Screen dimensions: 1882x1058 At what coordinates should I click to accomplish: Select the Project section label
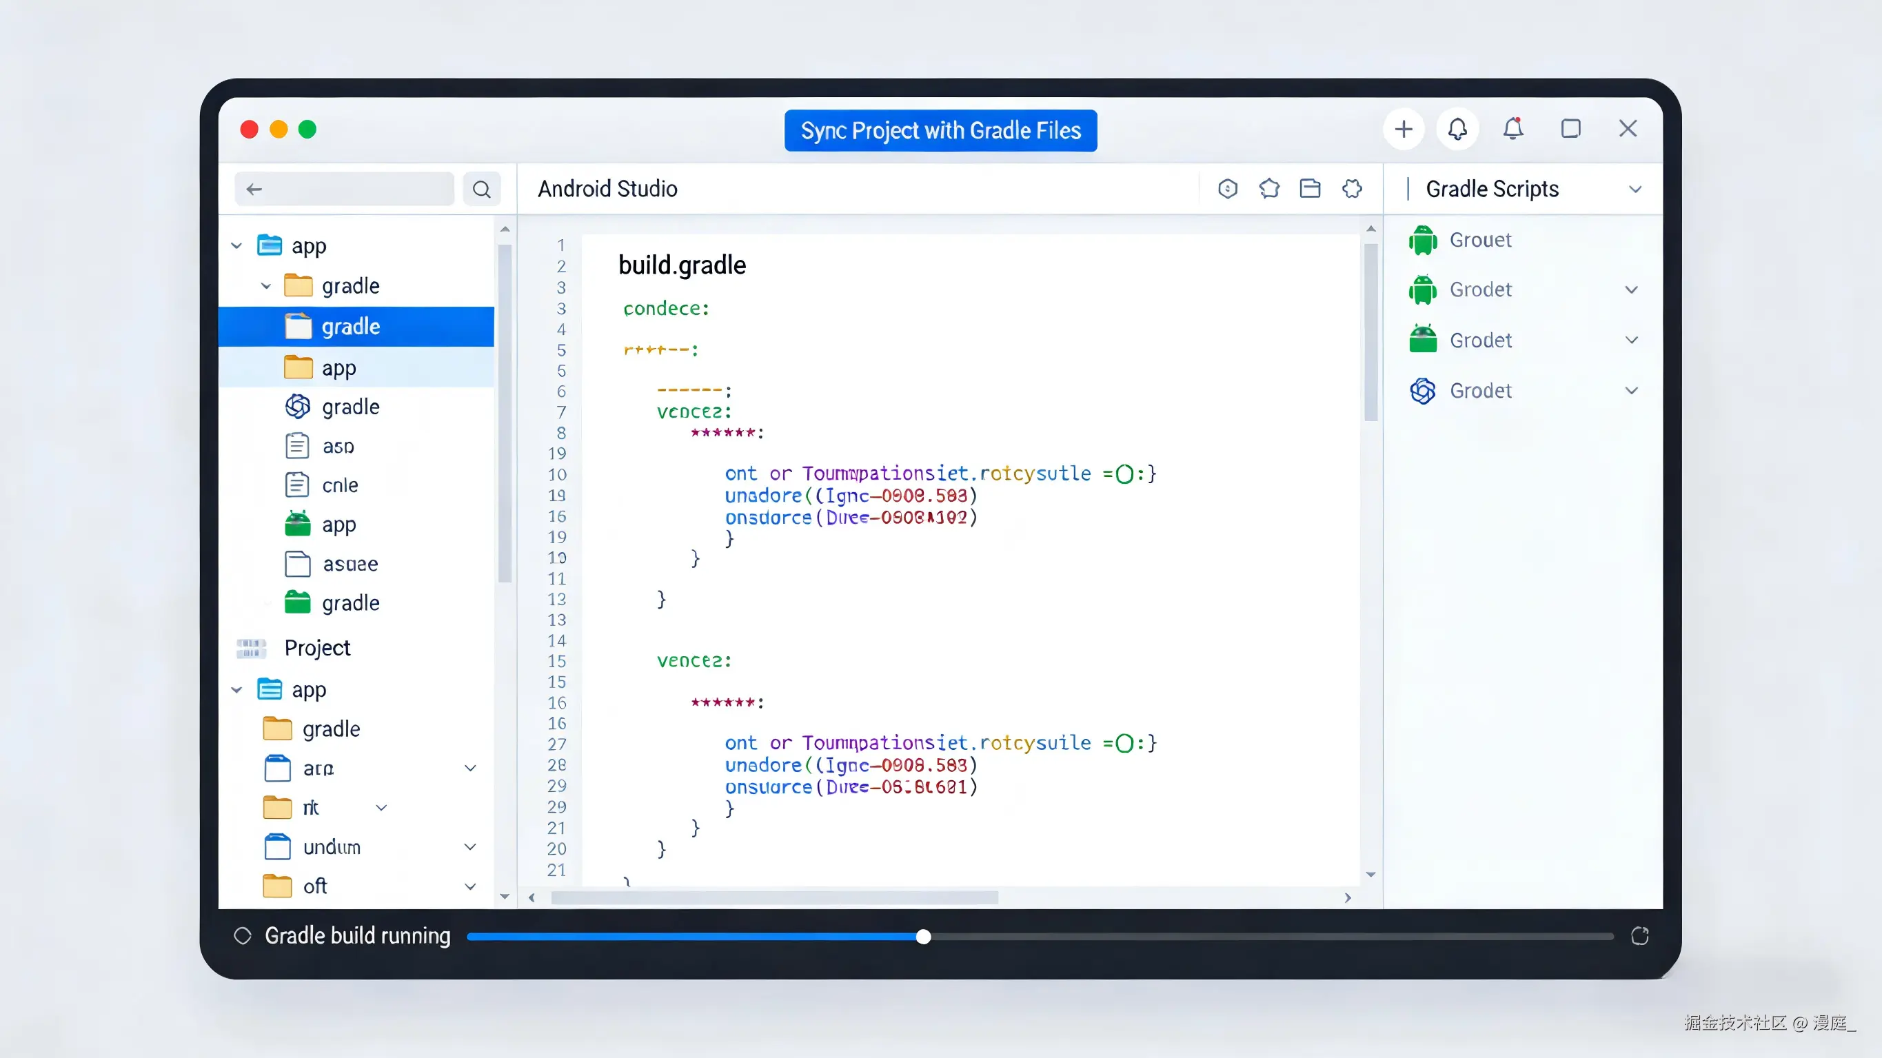tap(317, 648)
